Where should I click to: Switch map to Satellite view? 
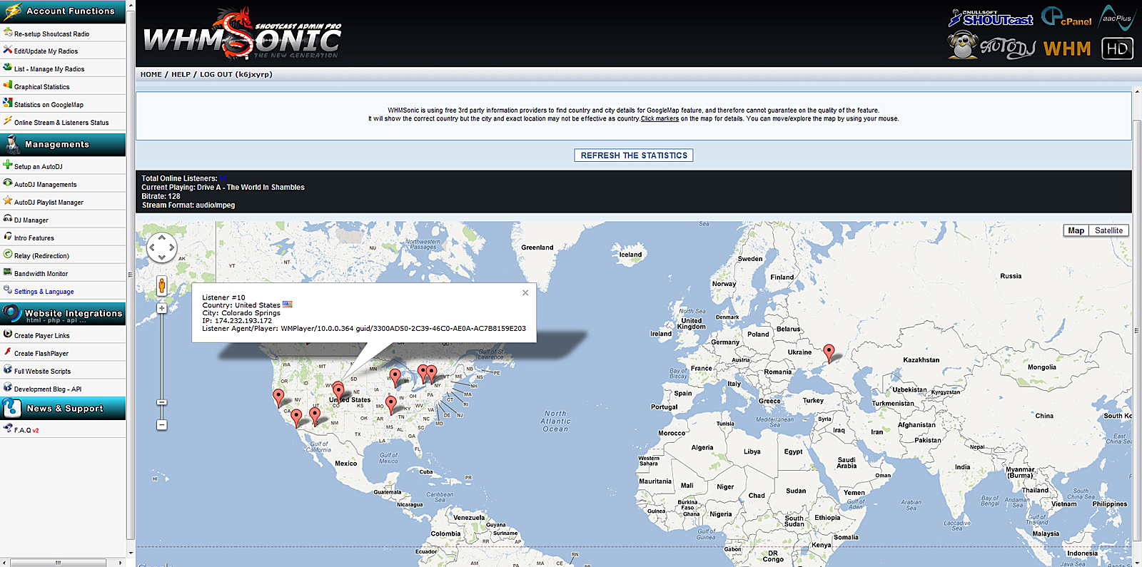click(1108, 230)
